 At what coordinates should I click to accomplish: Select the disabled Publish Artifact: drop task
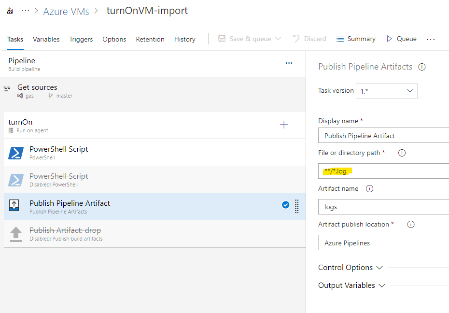(x=154, y=234)
